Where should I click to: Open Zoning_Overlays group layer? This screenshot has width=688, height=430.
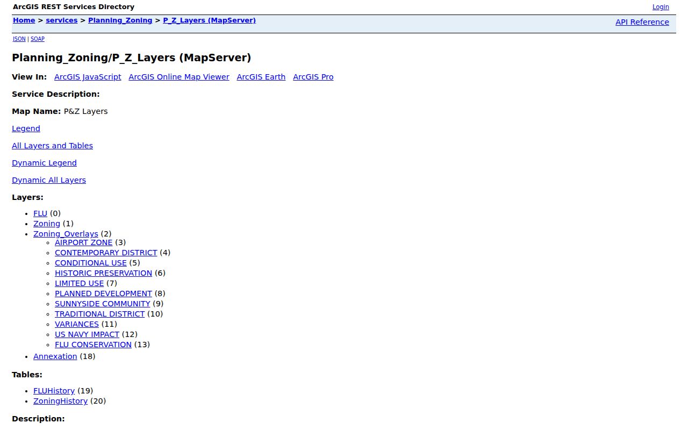66,234
